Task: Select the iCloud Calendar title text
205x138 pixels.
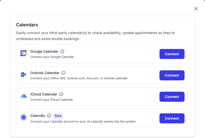Action: (x=44, y=94)
